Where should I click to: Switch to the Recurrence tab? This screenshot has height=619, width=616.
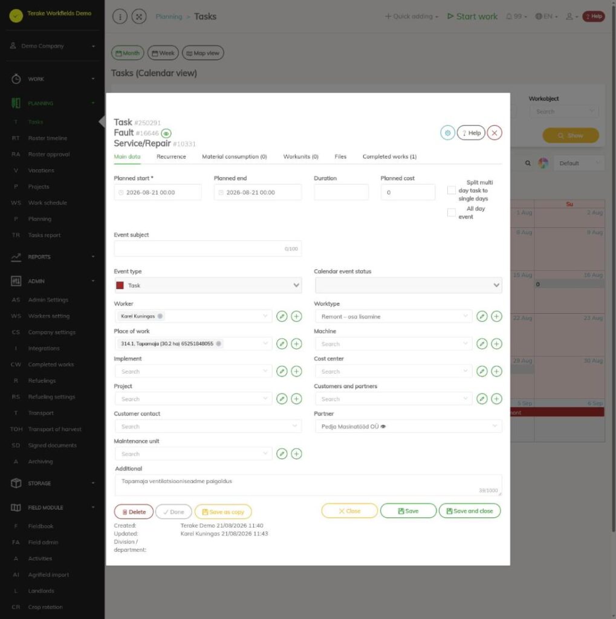click(x=171, y=157)
